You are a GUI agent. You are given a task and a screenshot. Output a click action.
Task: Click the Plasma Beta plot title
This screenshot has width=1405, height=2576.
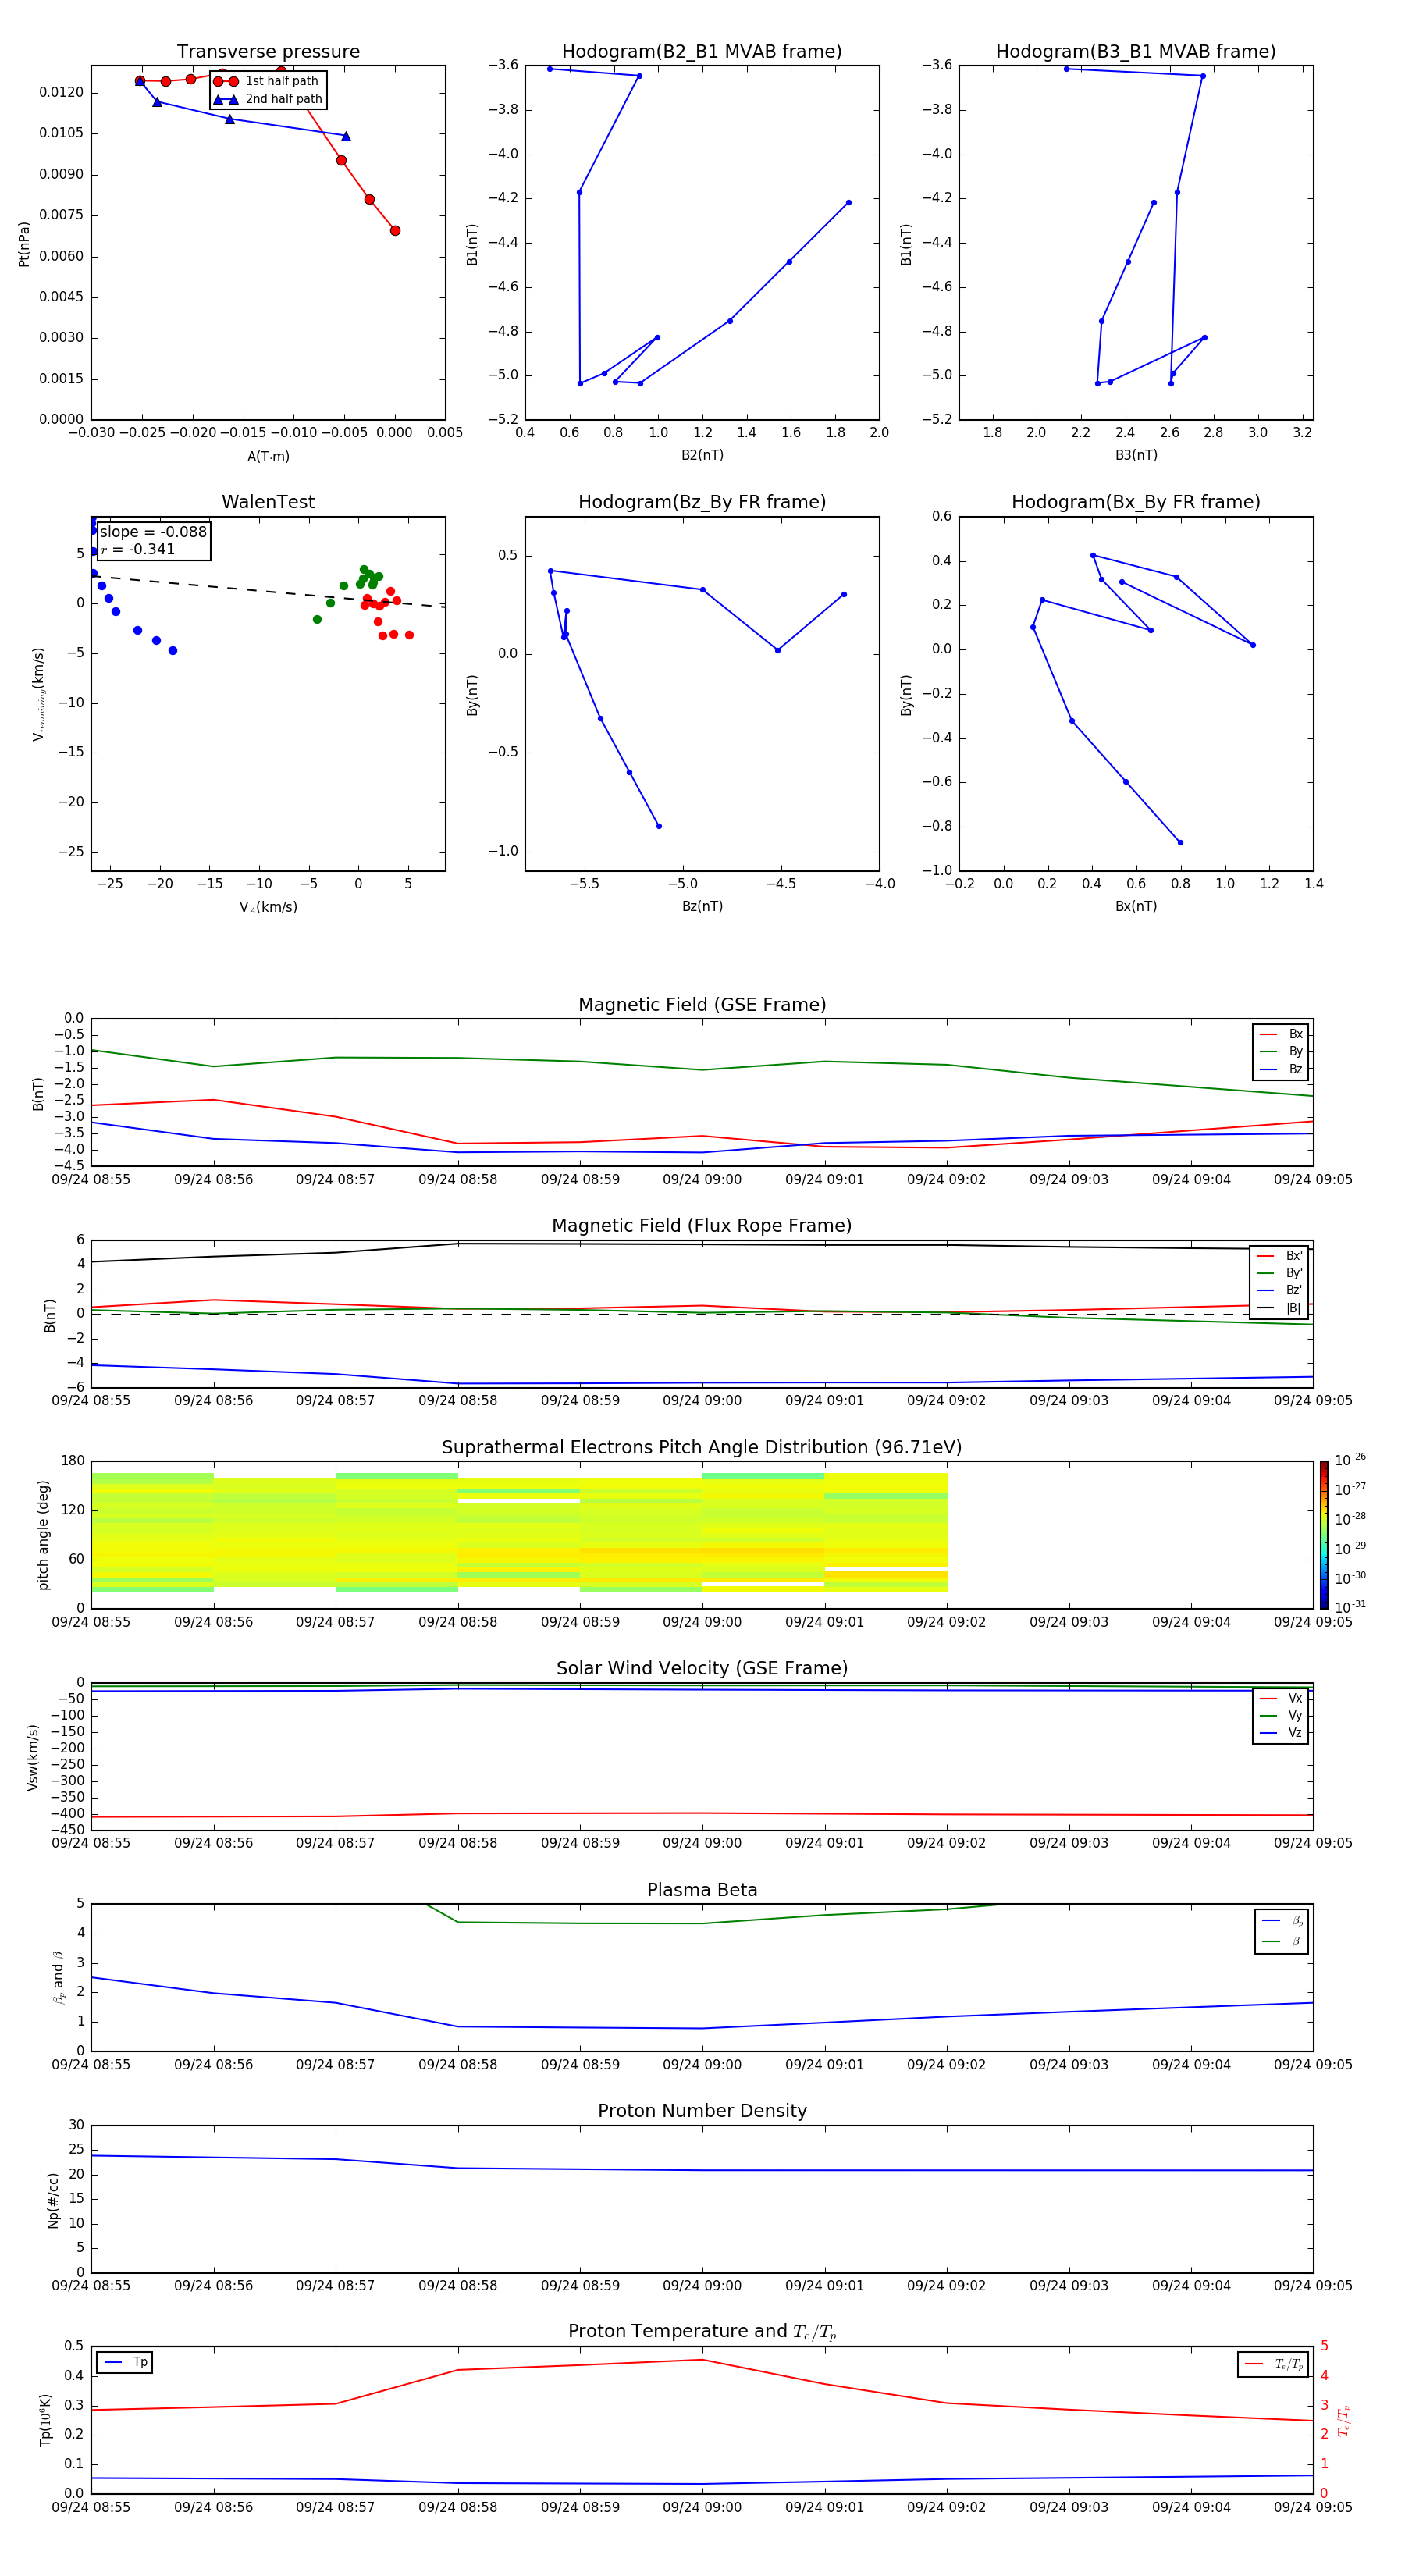702,1890
